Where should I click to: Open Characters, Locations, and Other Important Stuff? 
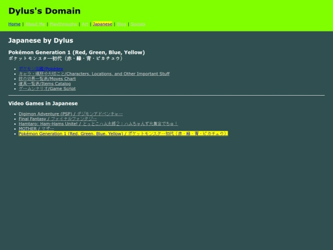click(94, 74)
